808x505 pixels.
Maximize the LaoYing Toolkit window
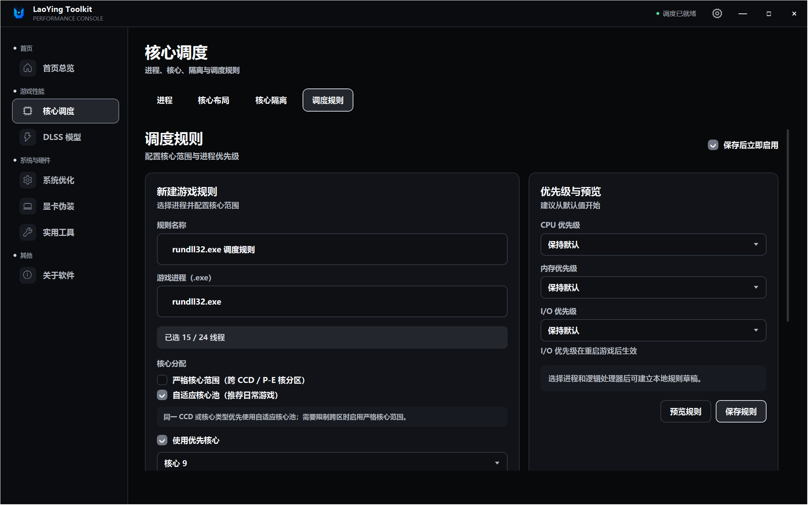(768, 13)
